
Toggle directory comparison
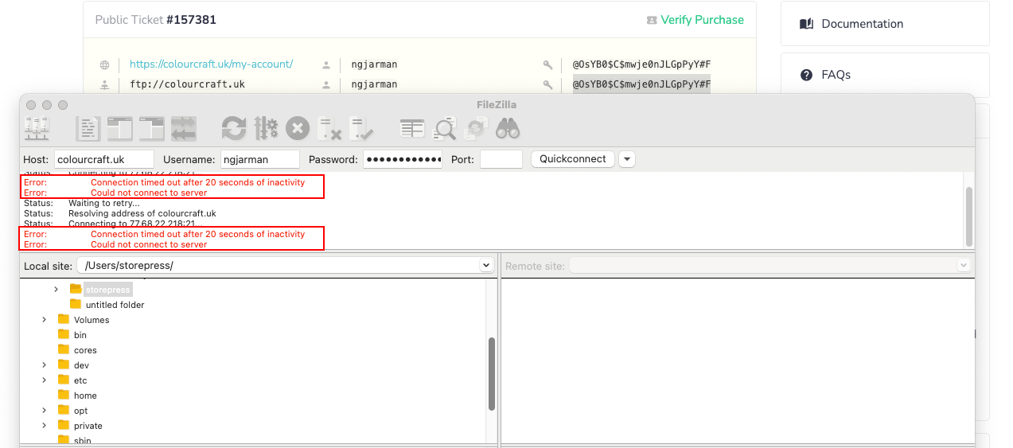click(x=444, y=128)
